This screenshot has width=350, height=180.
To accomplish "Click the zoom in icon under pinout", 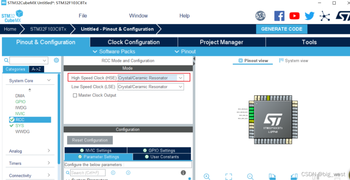I will (207, 177).
